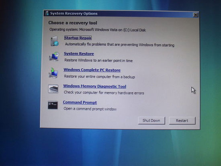The width and height of the screenshot is (221, 166).
Task: Click the System Recovery Options title text
Action: coord(74,14)
